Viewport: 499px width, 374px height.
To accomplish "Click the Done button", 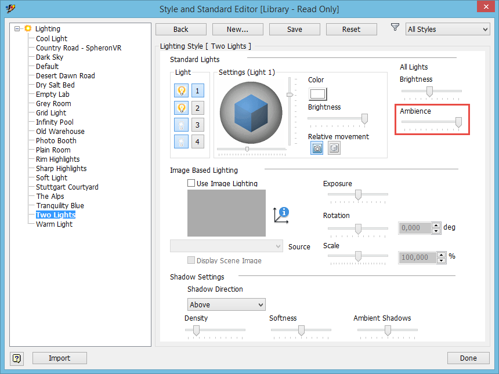I will point(468,358).
